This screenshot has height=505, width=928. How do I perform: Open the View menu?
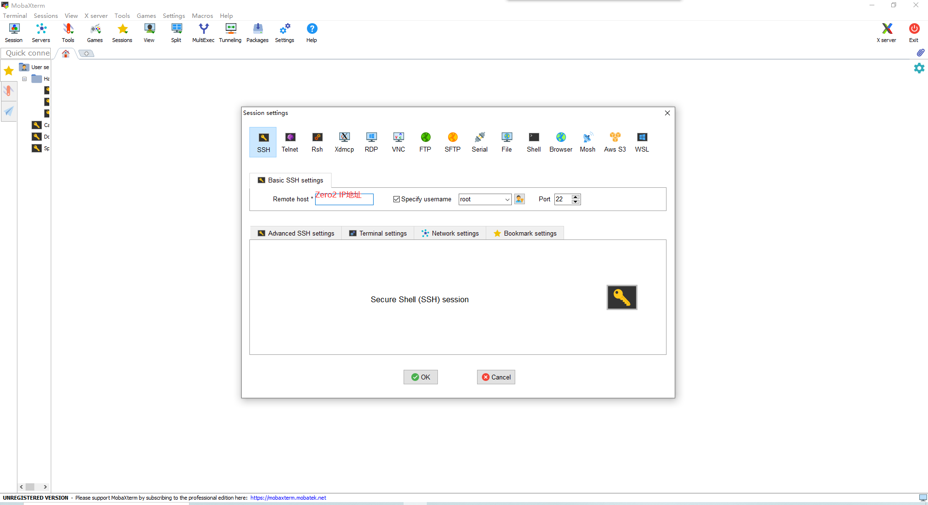[x=72, y=15]
